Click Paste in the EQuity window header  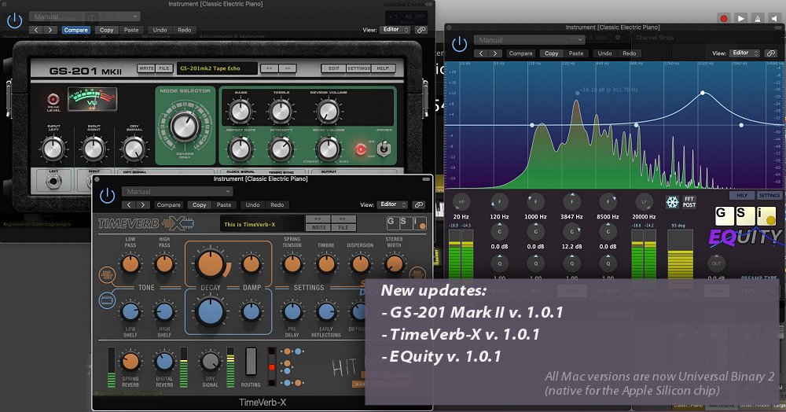[x=576, y=53]
